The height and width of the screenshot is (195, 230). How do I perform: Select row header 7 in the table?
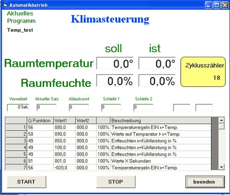coord(16,167)
